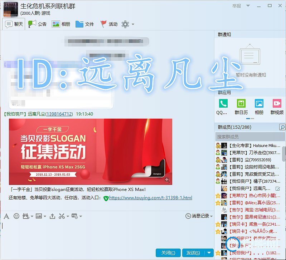Click the rightmost input toolbar icon

74,216
